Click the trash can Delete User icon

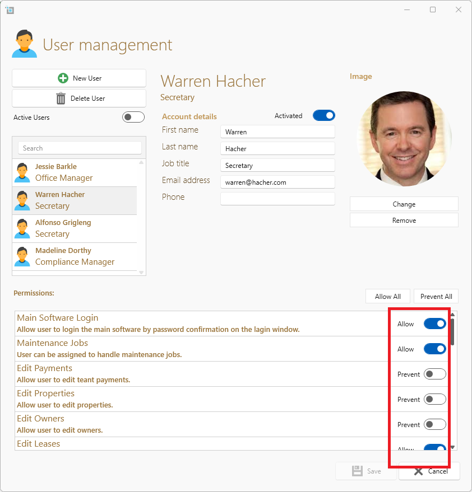[x=61, y=99]
